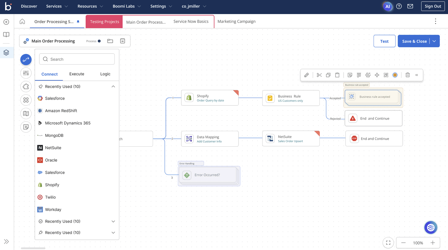Click the shape Search input field

coord(77,59)
